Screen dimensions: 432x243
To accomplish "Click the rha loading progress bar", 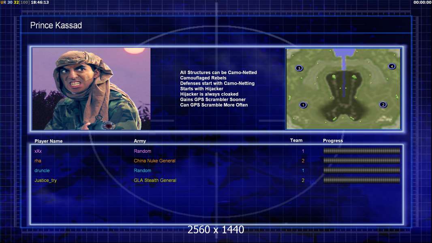I will pos(361,160).
